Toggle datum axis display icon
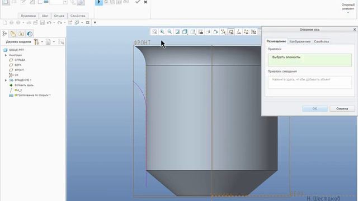This screenshot has width=358, height=201. (x=239, y=32)
